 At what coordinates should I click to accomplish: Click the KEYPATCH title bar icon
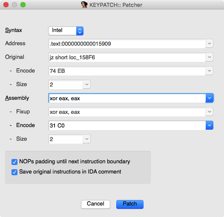coord(84,5)
